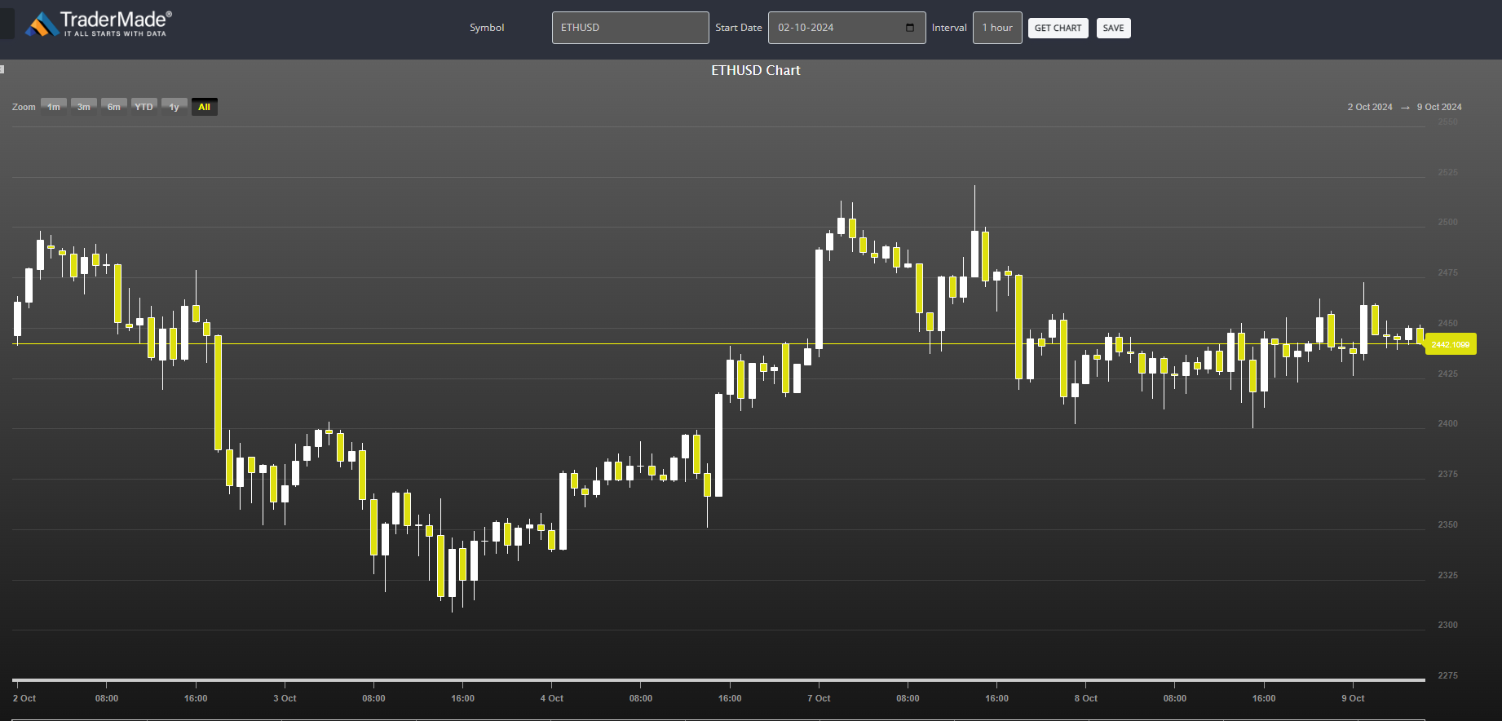The height and width of the screenshot is (721, 1502).
Task: Click the Interval label
Action: (x=949, y=28)
